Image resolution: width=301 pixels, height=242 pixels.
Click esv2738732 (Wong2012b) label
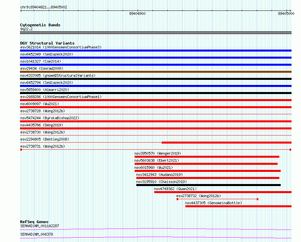click(199, 196)
